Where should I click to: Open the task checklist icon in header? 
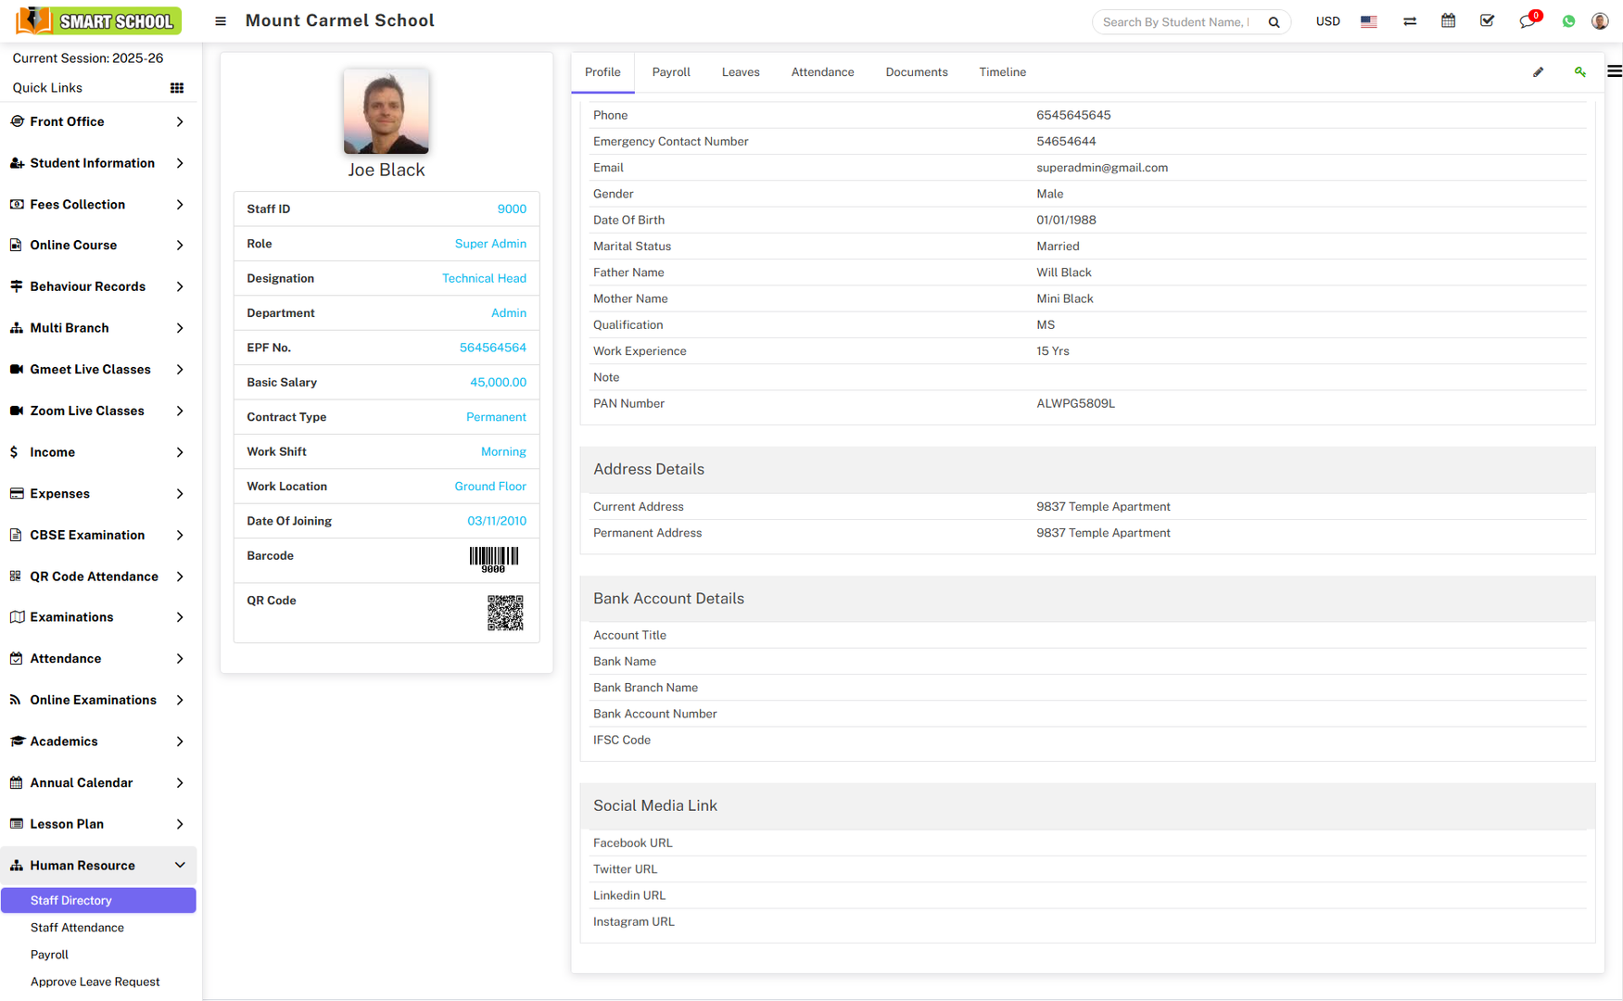pyautogui.click(x=1487, y=21)
